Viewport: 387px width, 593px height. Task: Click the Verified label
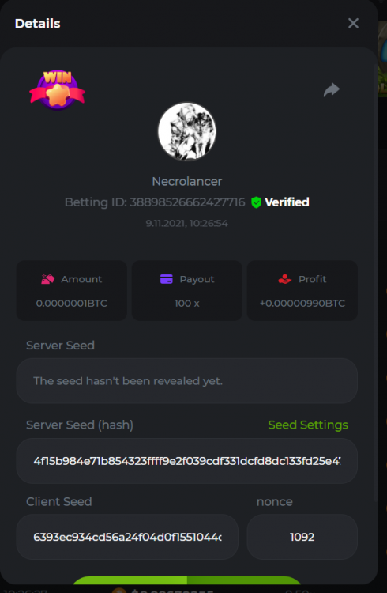click(287, 202)
